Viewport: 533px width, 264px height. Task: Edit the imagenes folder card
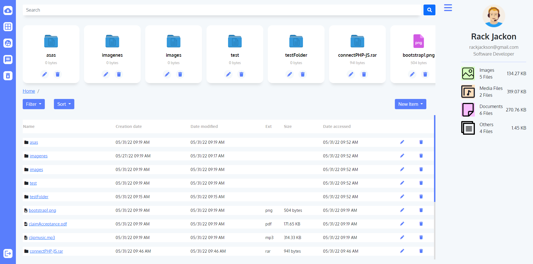[106, 74]
